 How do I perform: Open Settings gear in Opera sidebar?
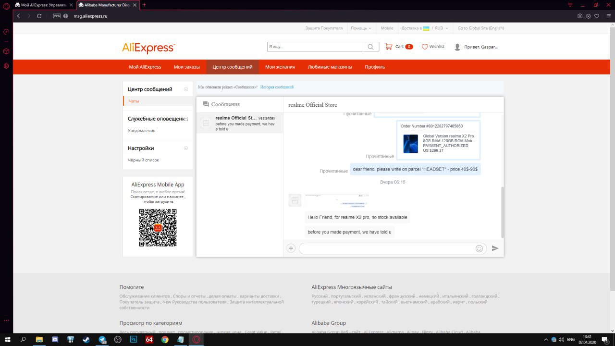(6, 65)
